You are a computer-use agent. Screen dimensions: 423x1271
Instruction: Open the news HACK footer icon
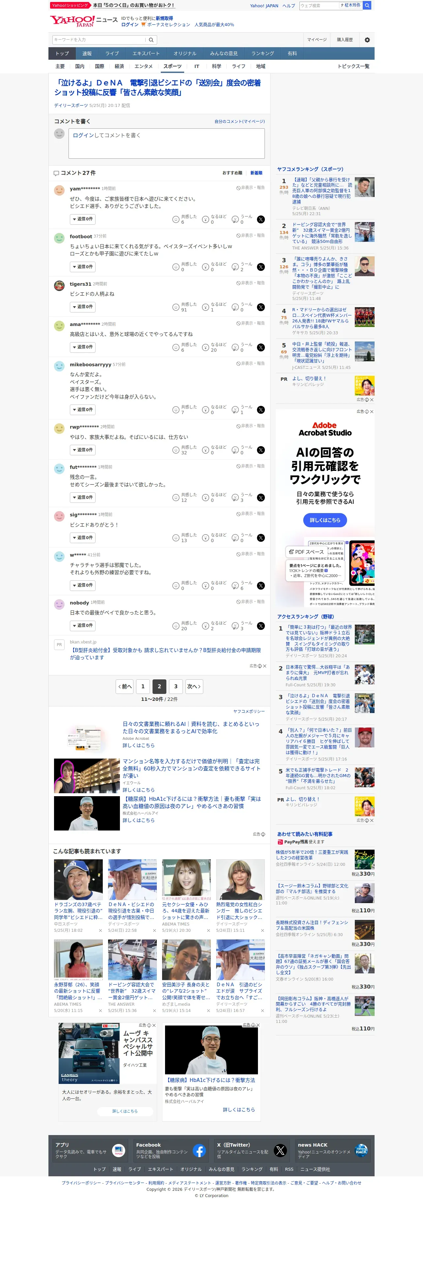pos(361,1151)
